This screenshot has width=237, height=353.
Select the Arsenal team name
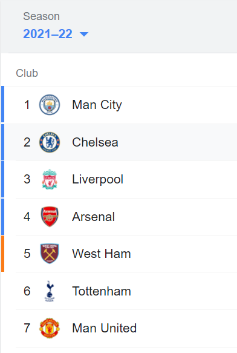pos(93,217)
